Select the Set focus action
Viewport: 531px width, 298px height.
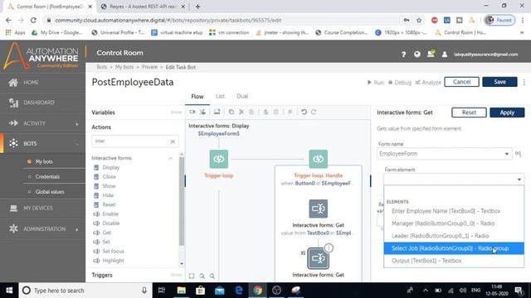tap(113, 252)
